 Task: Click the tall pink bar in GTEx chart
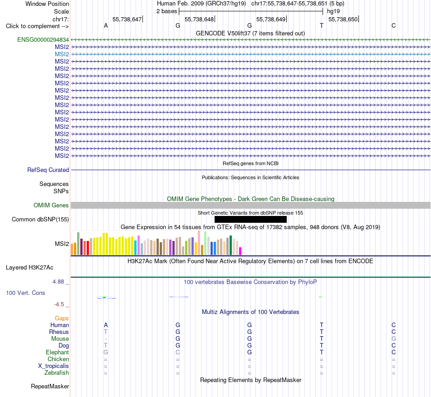click(199, 243)
